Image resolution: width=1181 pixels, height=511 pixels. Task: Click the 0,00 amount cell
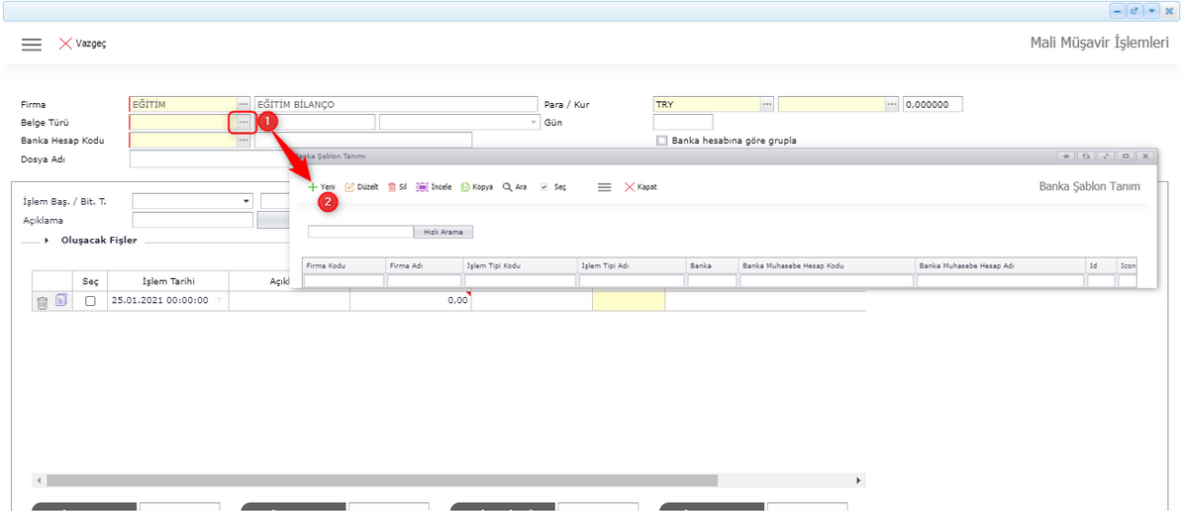click(411, 300)
